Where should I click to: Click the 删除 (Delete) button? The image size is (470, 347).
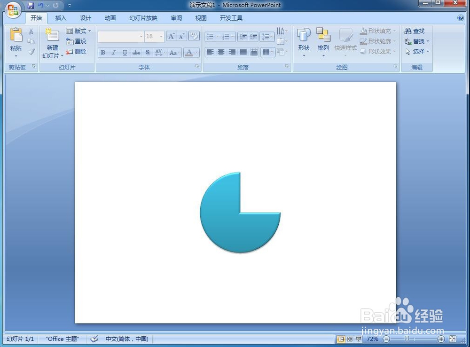[78, 51]
